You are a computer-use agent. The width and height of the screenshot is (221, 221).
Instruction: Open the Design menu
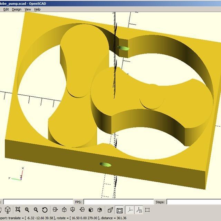[x=17, y=9]
